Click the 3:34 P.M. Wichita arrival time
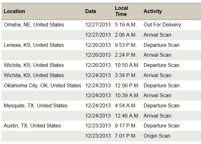 [125, 75]
